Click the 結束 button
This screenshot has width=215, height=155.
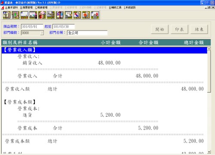199,29
